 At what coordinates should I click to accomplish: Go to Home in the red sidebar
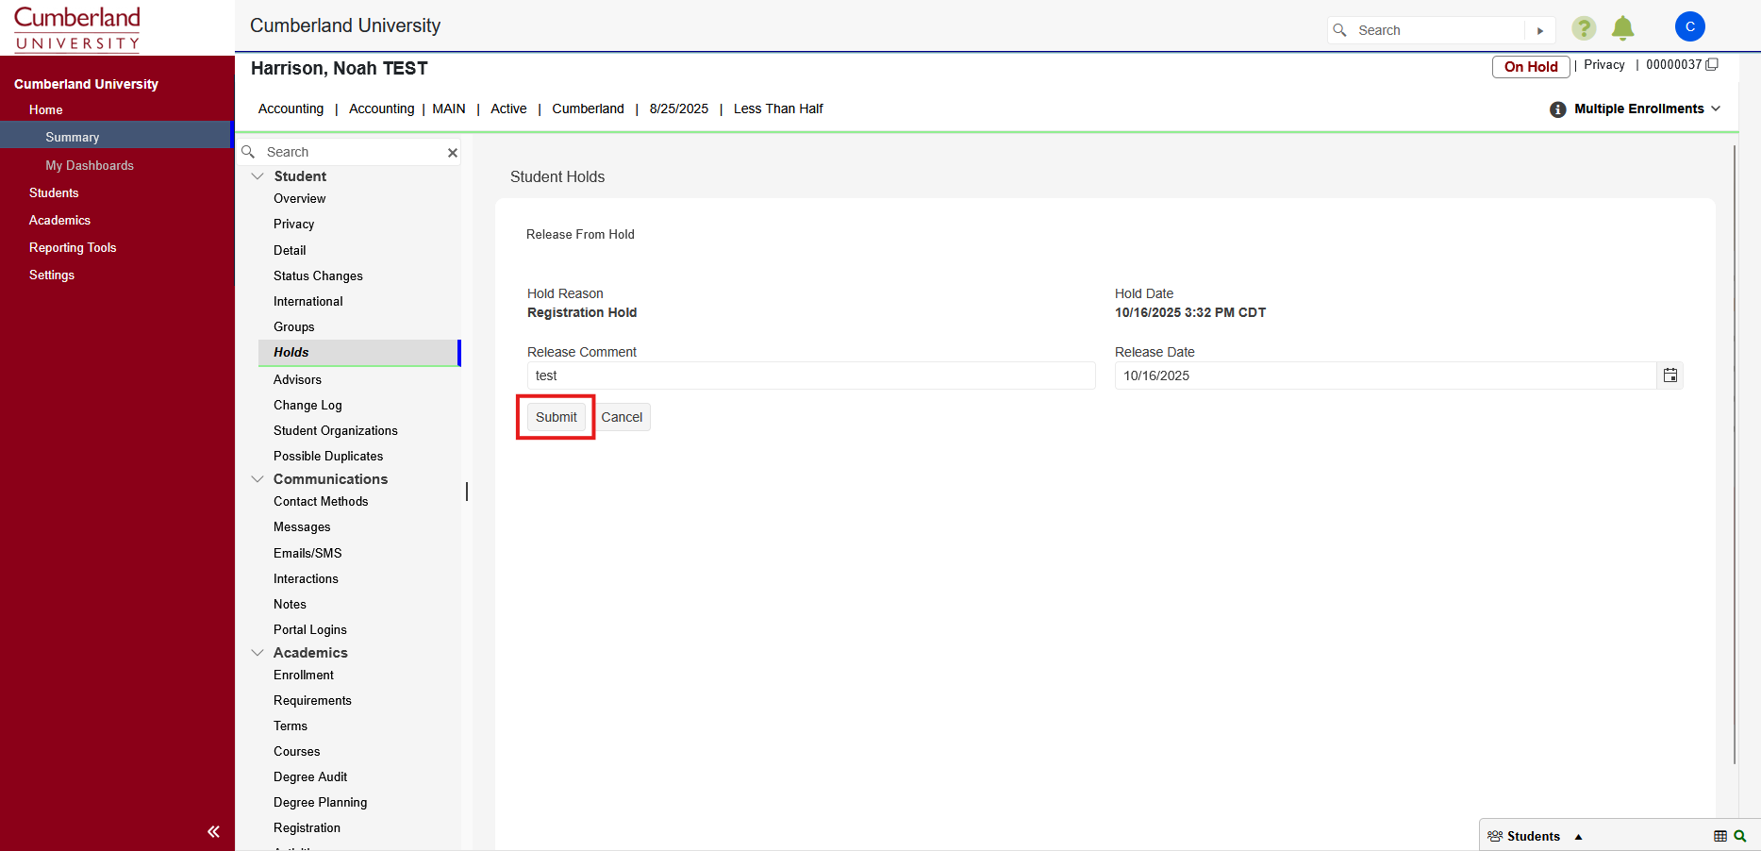pyautogui.click(x=45, y=109)
